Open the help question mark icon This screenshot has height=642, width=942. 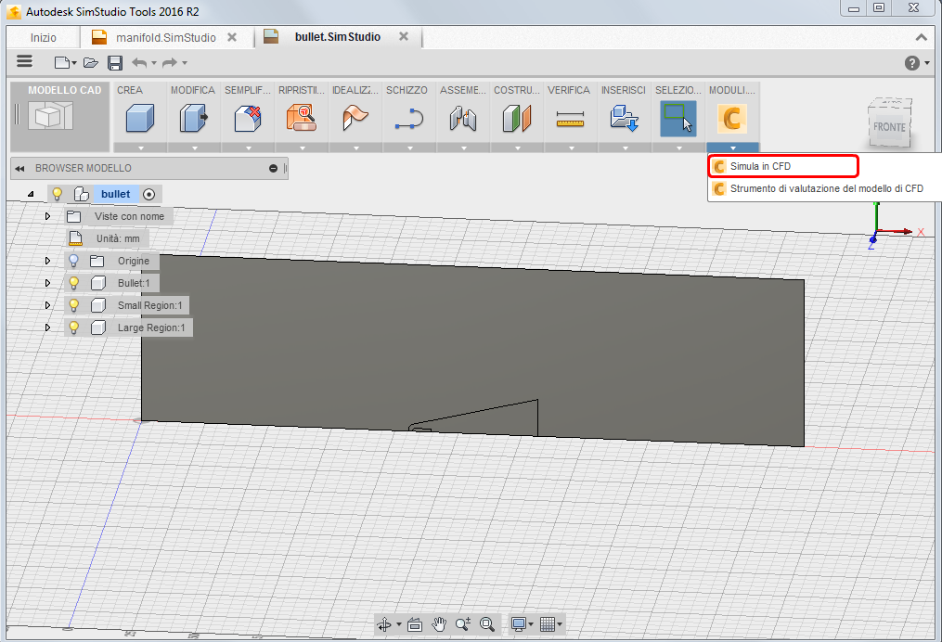point(912,63)
